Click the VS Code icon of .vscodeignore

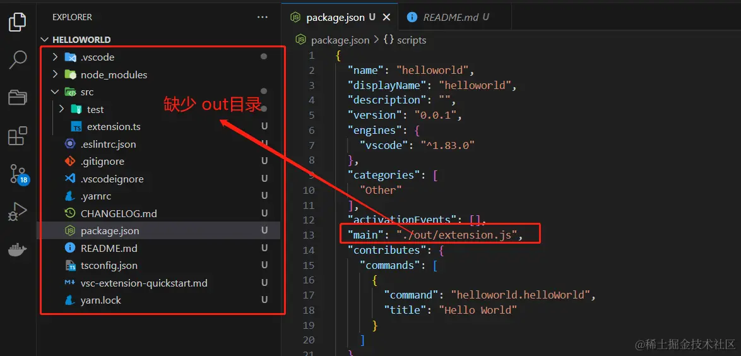(x=71, y=179)
